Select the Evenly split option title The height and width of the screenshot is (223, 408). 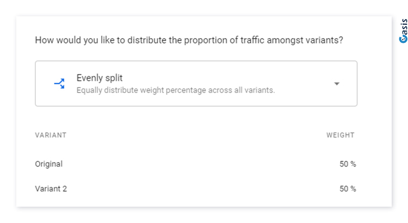pos(100,78)
